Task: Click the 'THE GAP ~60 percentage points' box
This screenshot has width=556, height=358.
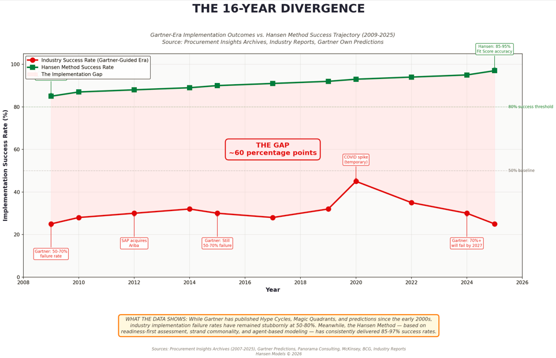Action: [273, 149]
